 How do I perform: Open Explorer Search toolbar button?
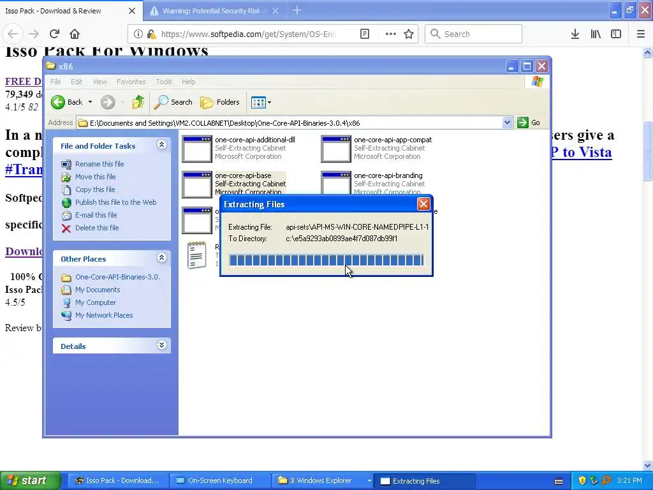click(x=173, y=102)
